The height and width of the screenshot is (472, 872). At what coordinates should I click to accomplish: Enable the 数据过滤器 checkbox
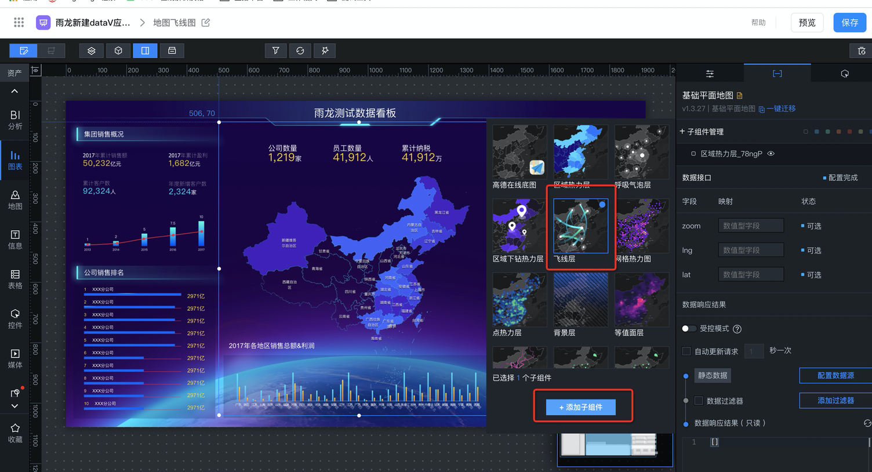699,401
